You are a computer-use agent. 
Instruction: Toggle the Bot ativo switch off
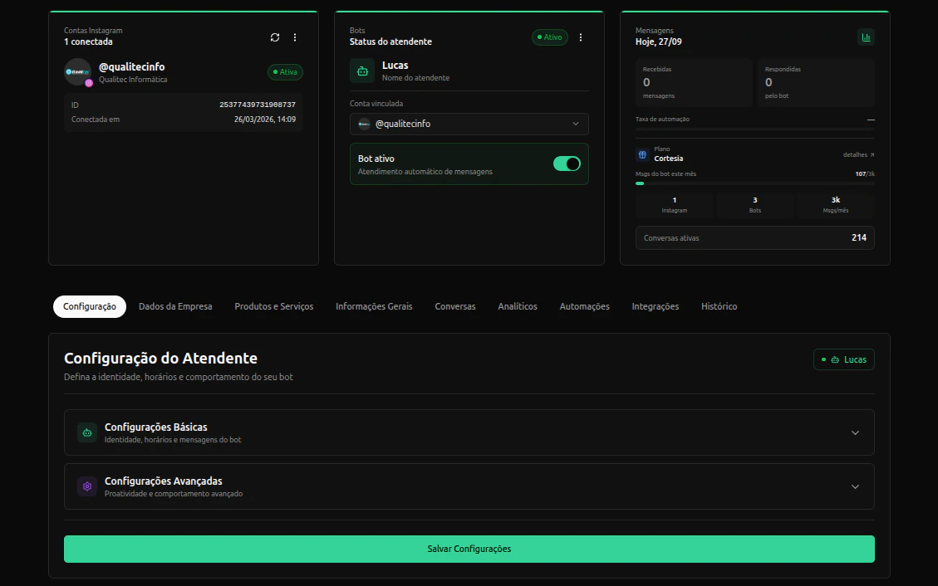(567, 164)
